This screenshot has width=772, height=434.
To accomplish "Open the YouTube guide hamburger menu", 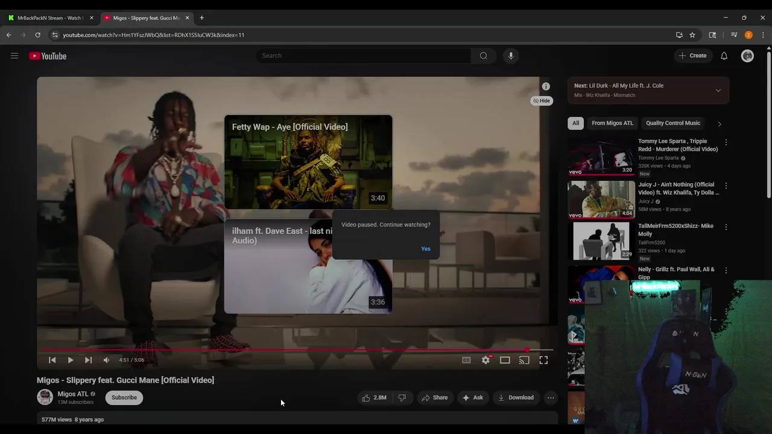I will click(x=14, y=56).
